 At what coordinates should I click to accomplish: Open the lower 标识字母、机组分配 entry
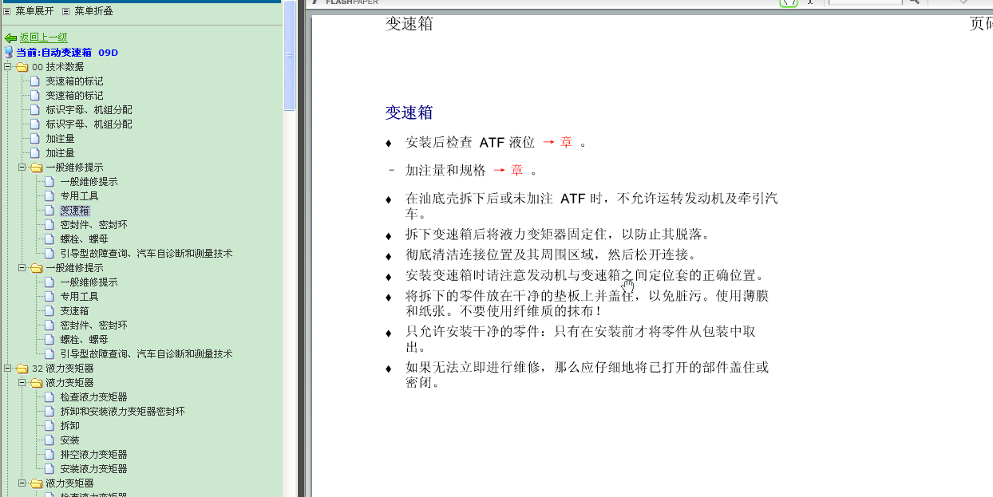coord(89,124)
